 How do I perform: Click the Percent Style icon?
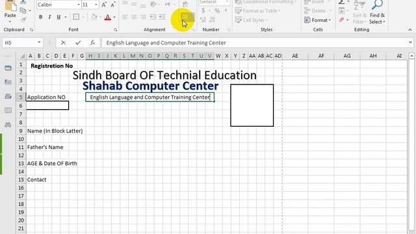(217, 10)
